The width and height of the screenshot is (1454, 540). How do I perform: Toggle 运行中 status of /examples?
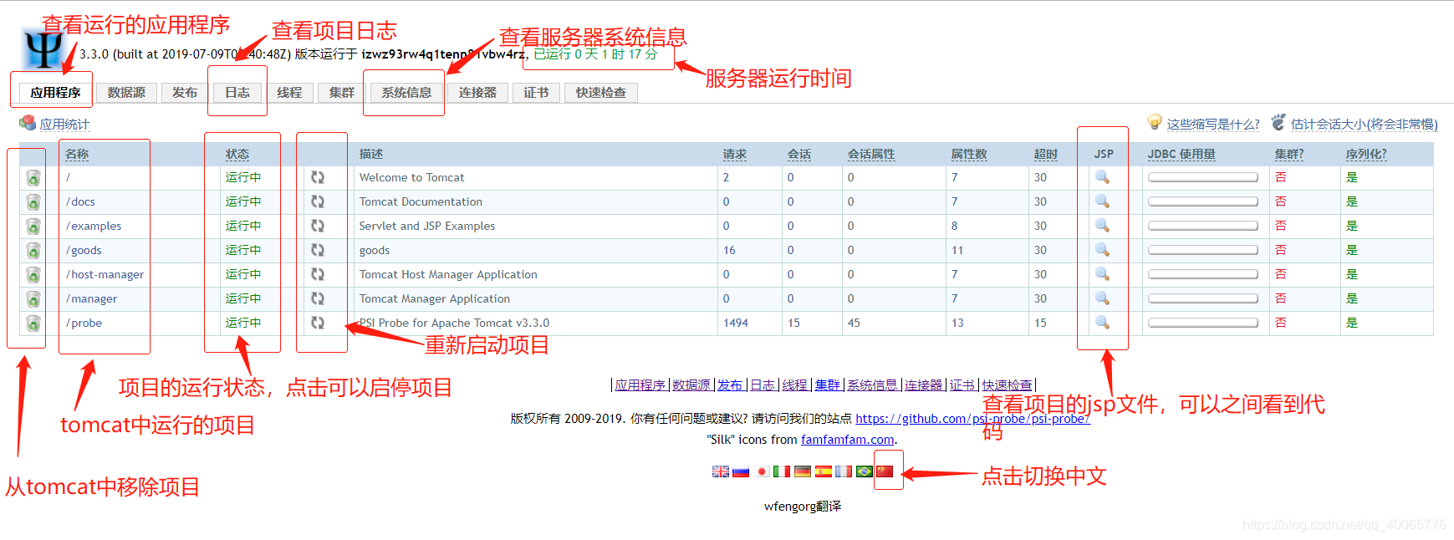coord(243,226)
